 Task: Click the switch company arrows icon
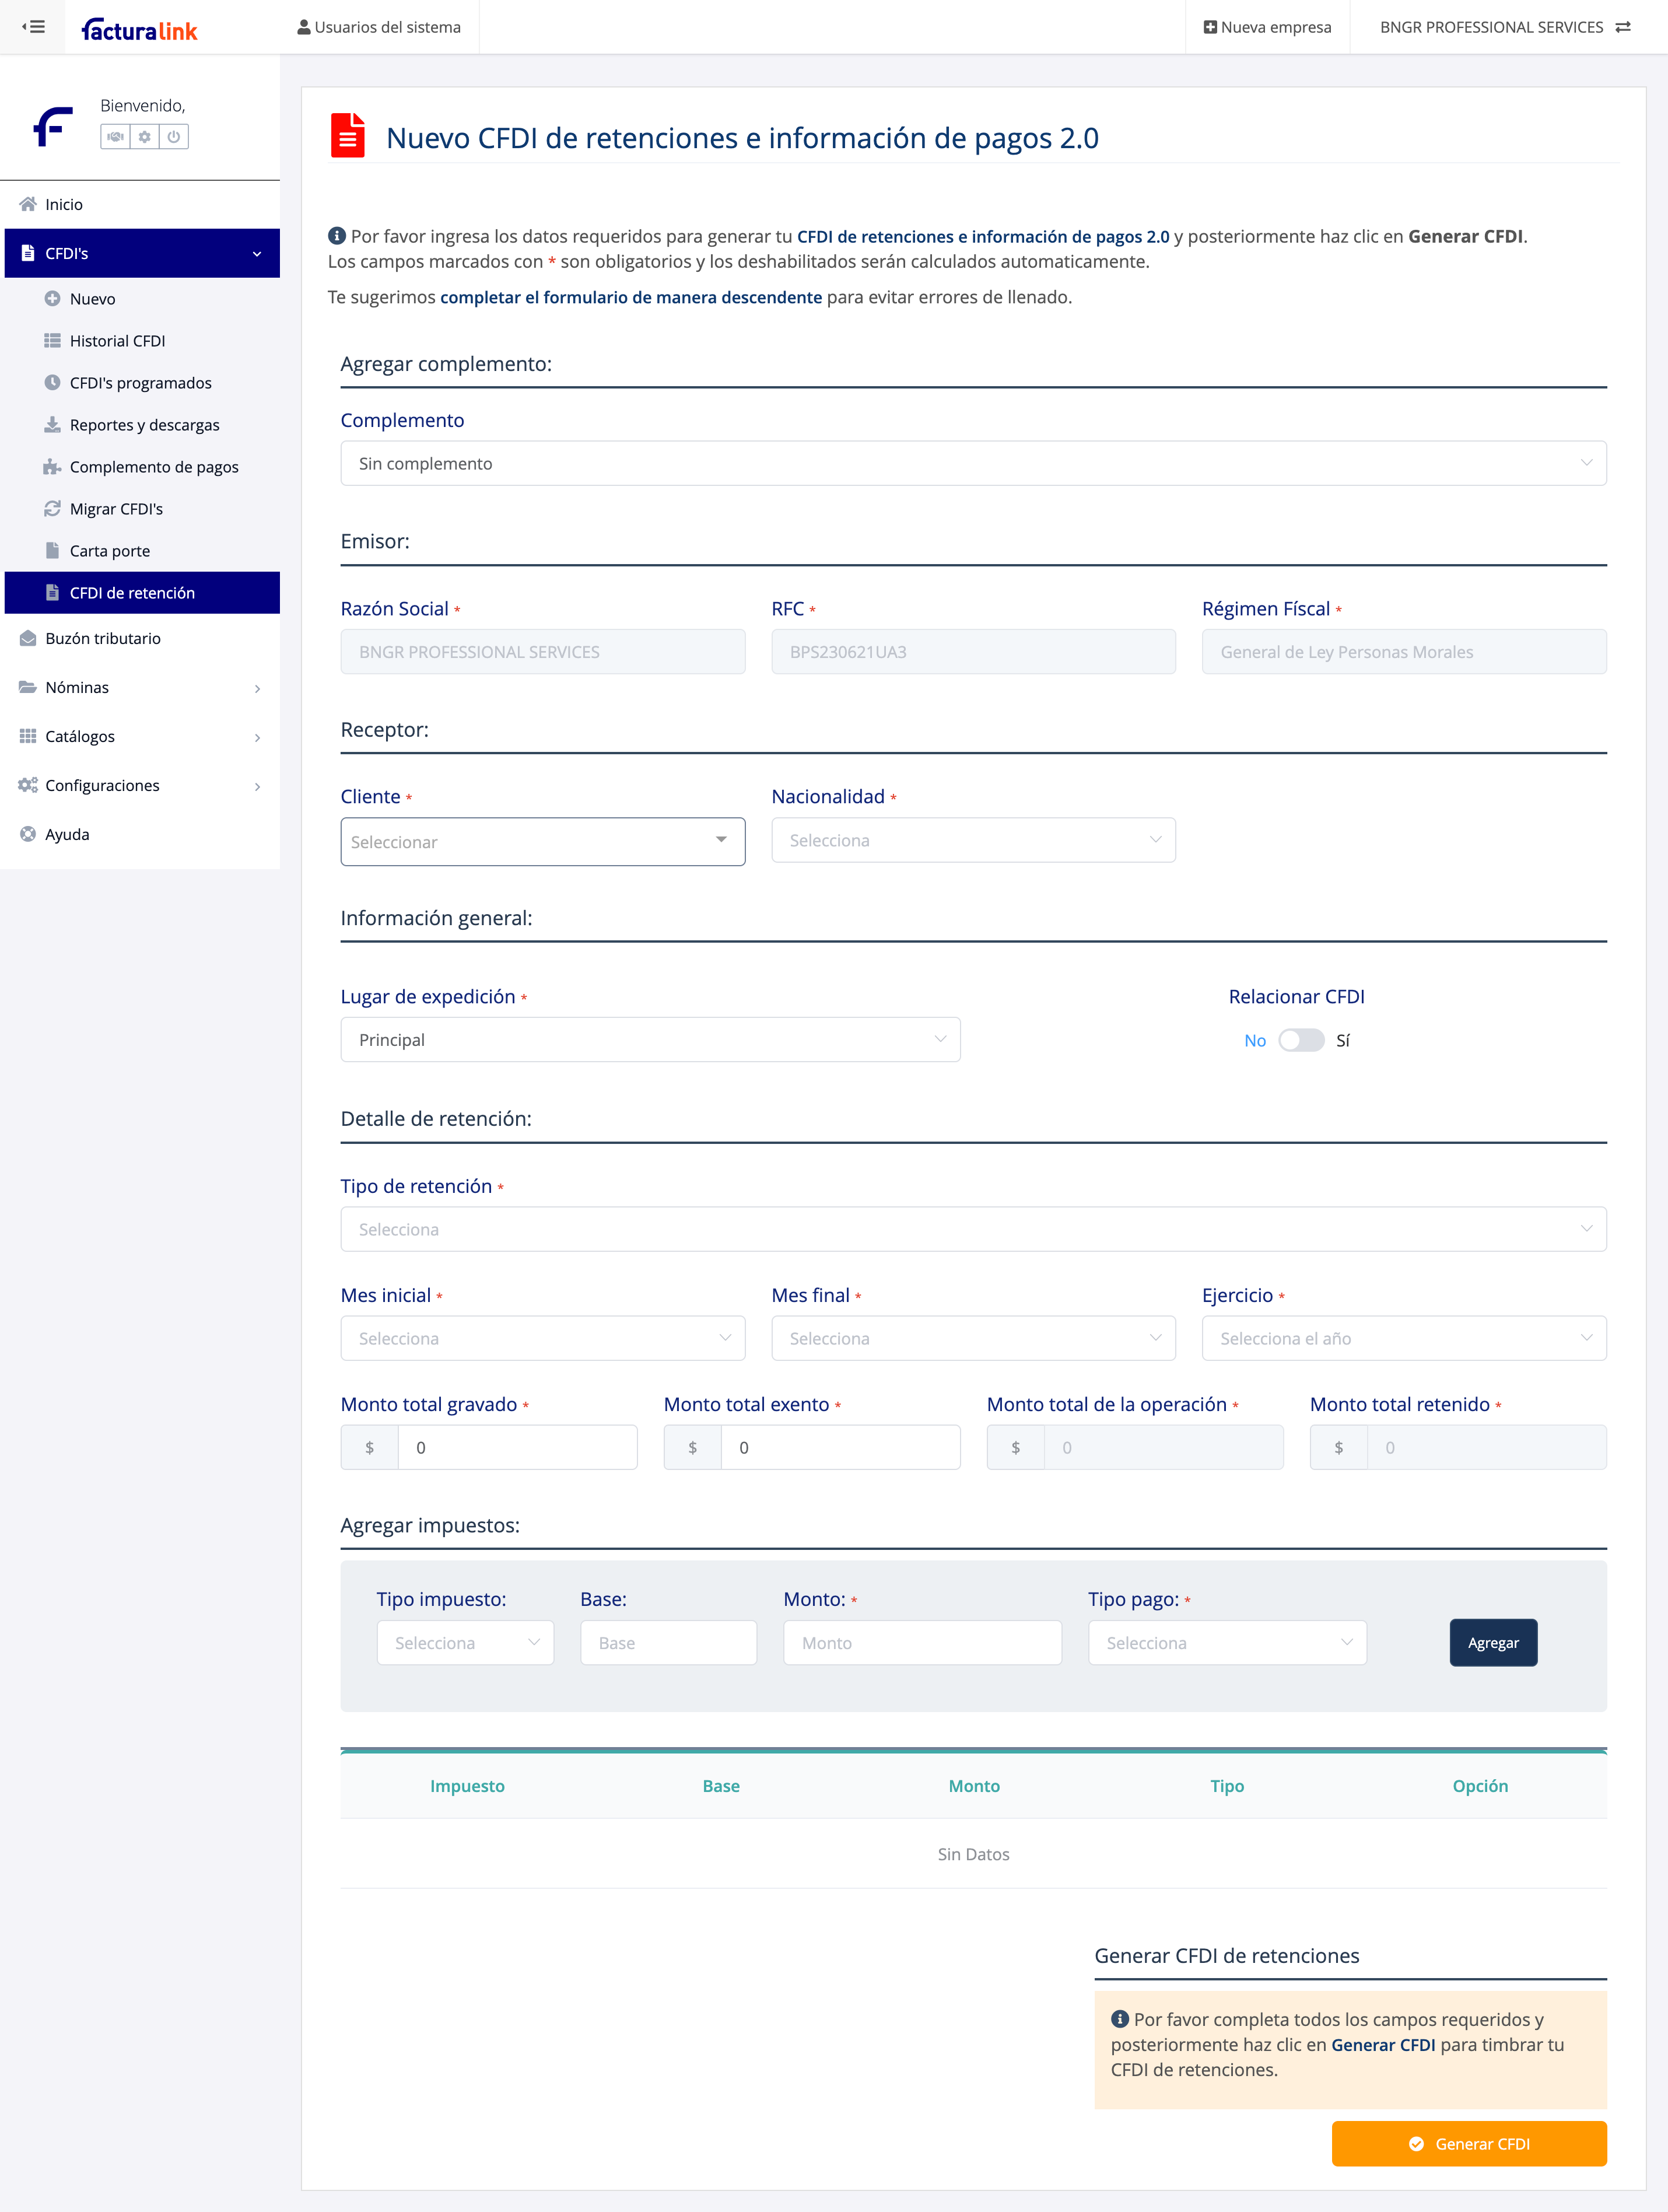[1623, 27]
